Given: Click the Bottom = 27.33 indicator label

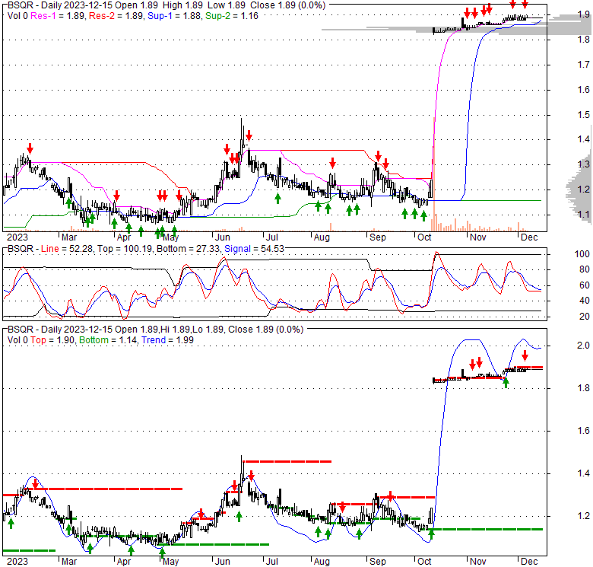Looking at the screenshot, I should [189, 249].
